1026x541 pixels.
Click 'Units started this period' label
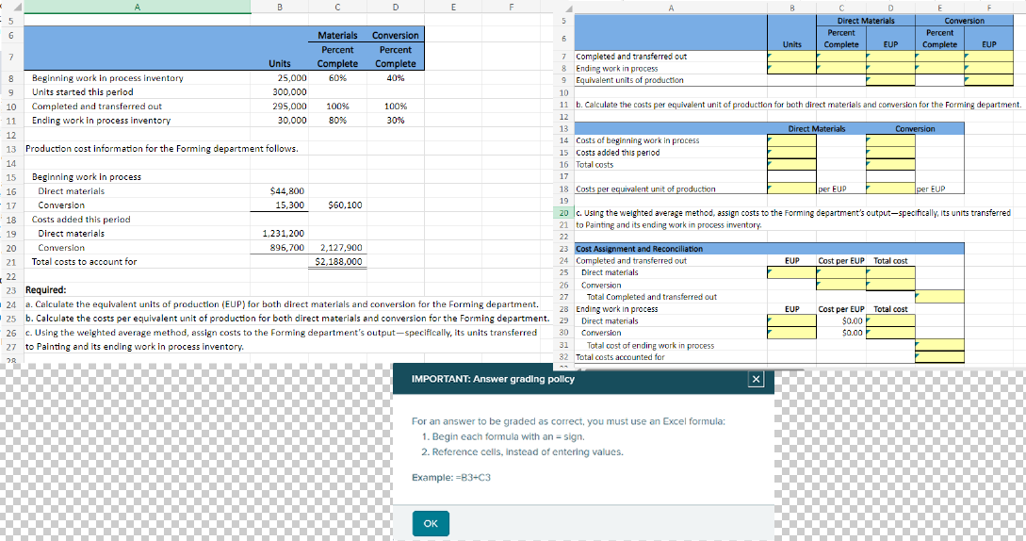click(x=83, y=92)
